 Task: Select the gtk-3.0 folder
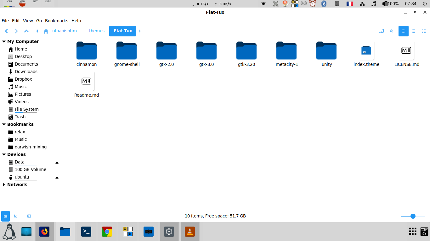coord(207,54)
